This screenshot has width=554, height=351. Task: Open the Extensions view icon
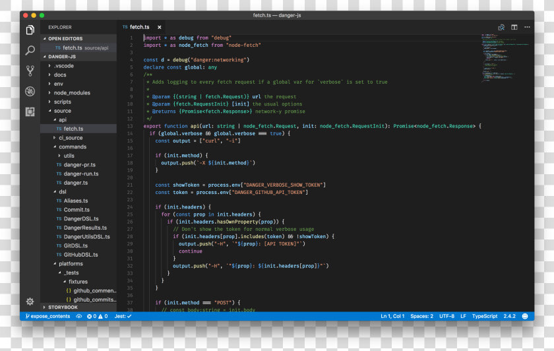(x=30, y=112)
